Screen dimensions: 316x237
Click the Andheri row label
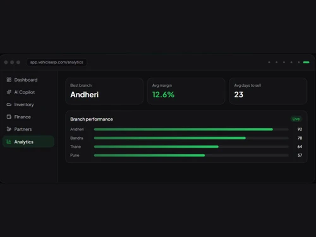[77, 129]
